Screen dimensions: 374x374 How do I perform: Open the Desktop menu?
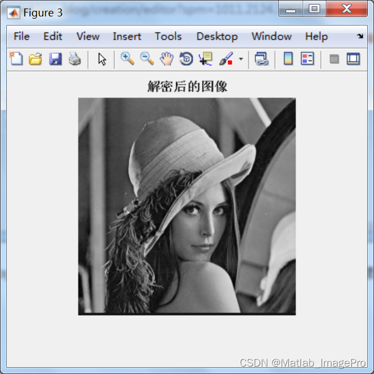[217, 37]
